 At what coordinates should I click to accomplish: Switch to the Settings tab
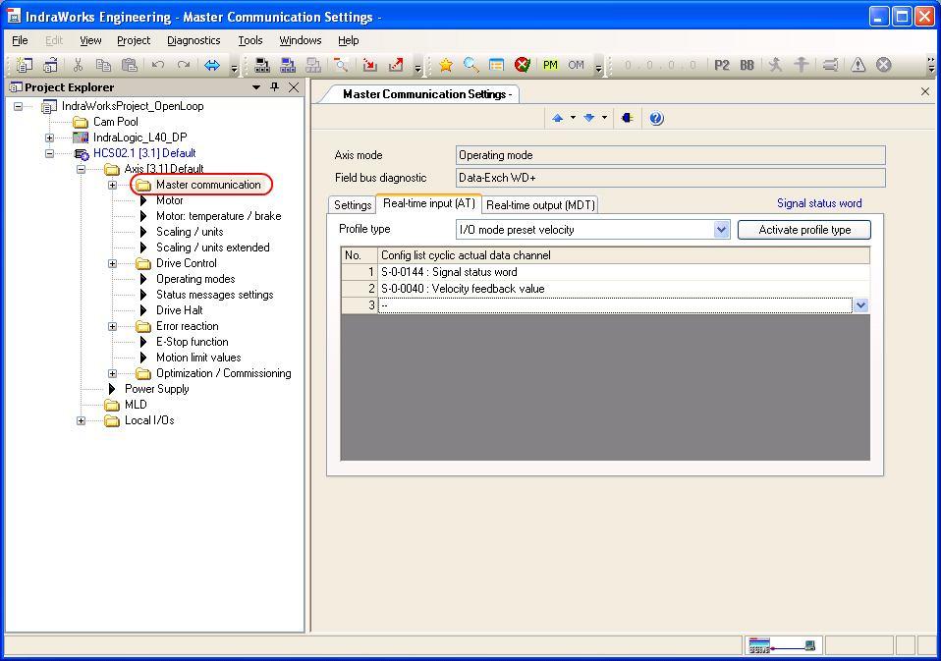353,205
